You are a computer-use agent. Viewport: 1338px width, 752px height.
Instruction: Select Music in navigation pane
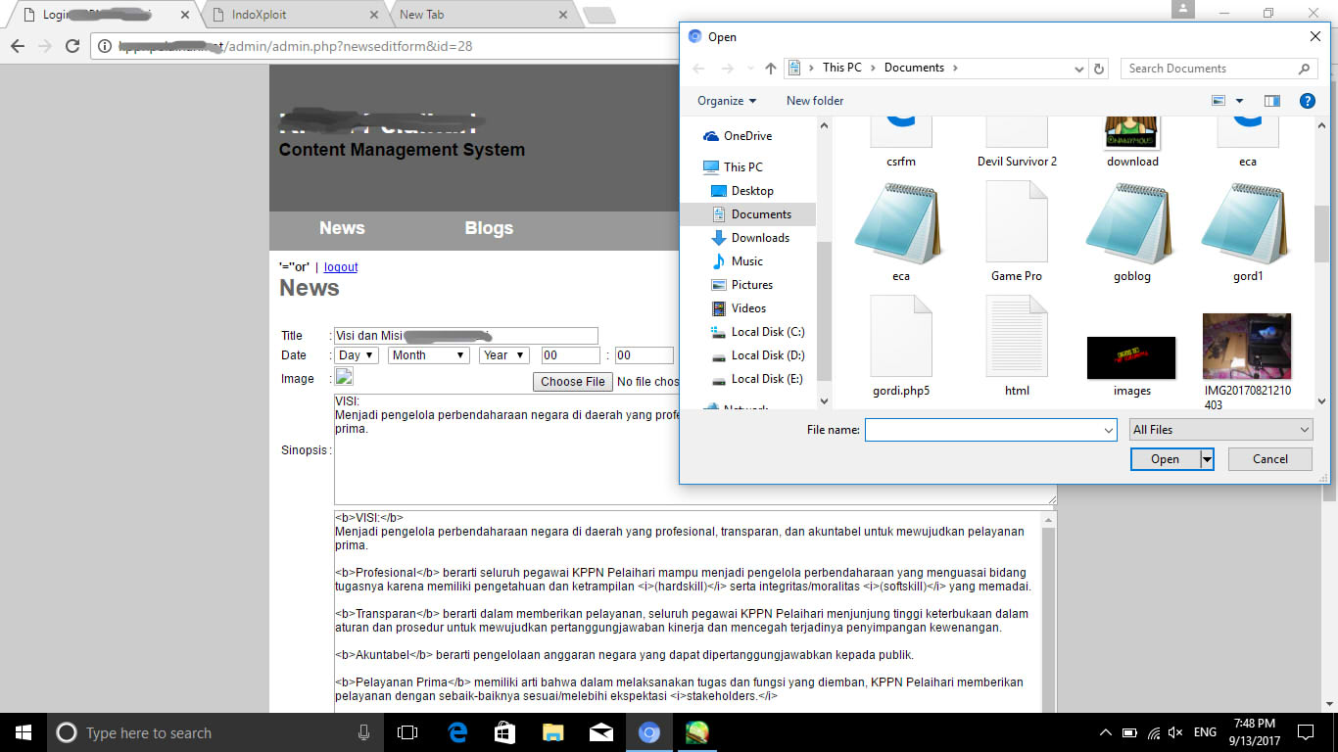point(746,261)
